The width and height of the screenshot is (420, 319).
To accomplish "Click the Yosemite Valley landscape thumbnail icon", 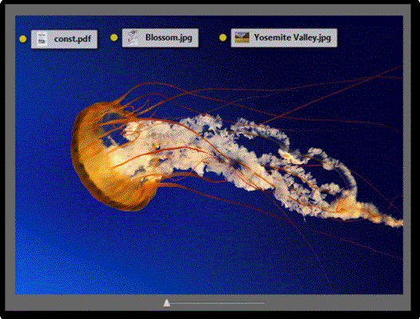I will point(242,38).
